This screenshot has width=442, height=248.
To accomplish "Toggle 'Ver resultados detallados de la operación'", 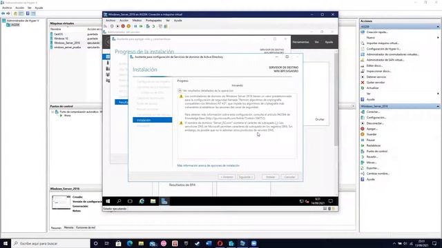I will pyautogui.click(x=180, y=90).
